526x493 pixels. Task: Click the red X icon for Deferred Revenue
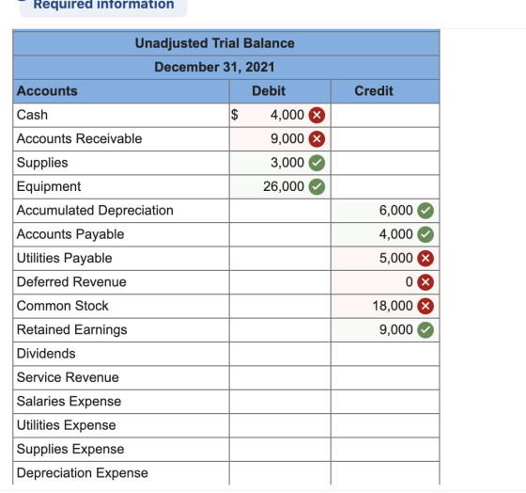pyautogui.click(x=425, y=282)
